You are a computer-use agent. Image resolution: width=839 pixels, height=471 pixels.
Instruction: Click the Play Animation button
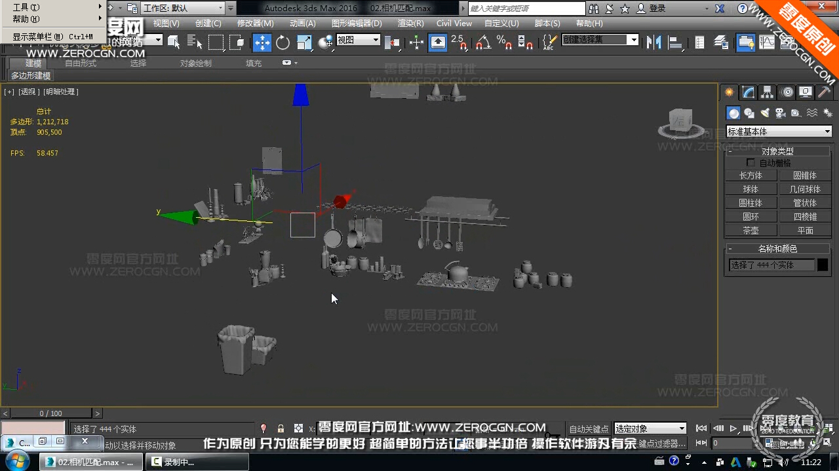tap(733, 428)
